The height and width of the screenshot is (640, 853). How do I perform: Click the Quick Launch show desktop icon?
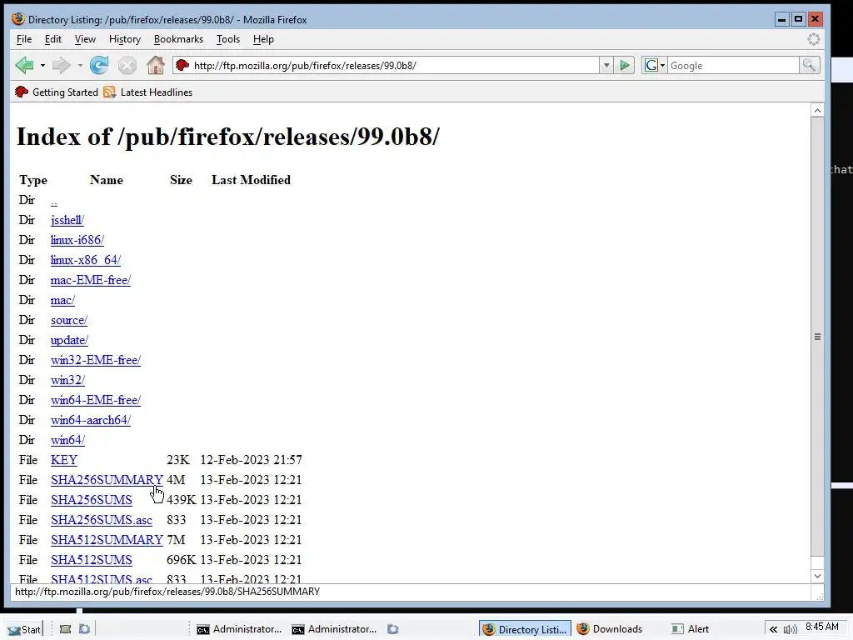coord(84,629)
